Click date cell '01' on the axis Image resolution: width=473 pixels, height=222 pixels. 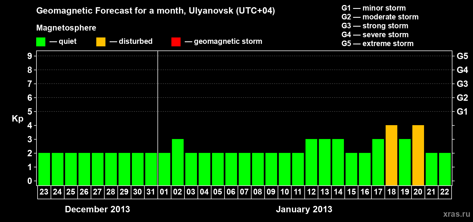pos(164,192)
